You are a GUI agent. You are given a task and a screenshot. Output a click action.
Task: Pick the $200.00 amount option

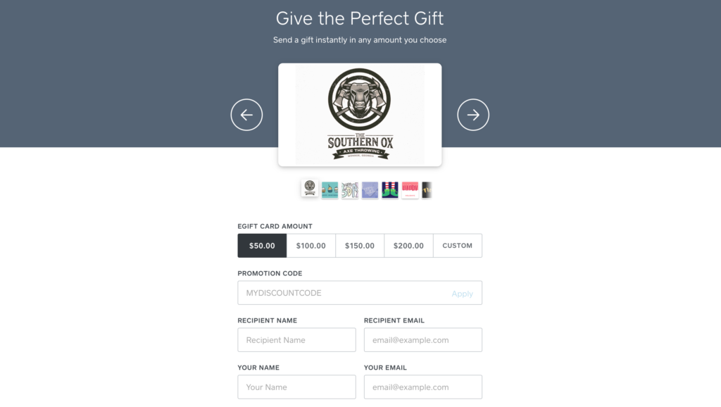(x=408, y=246)
